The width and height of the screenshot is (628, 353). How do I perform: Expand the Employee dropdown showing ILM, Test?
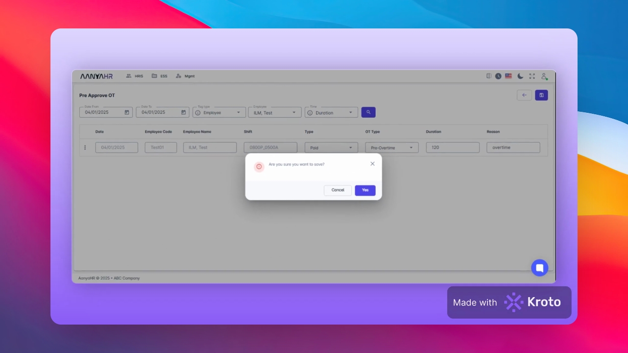[x=275, y=112]
